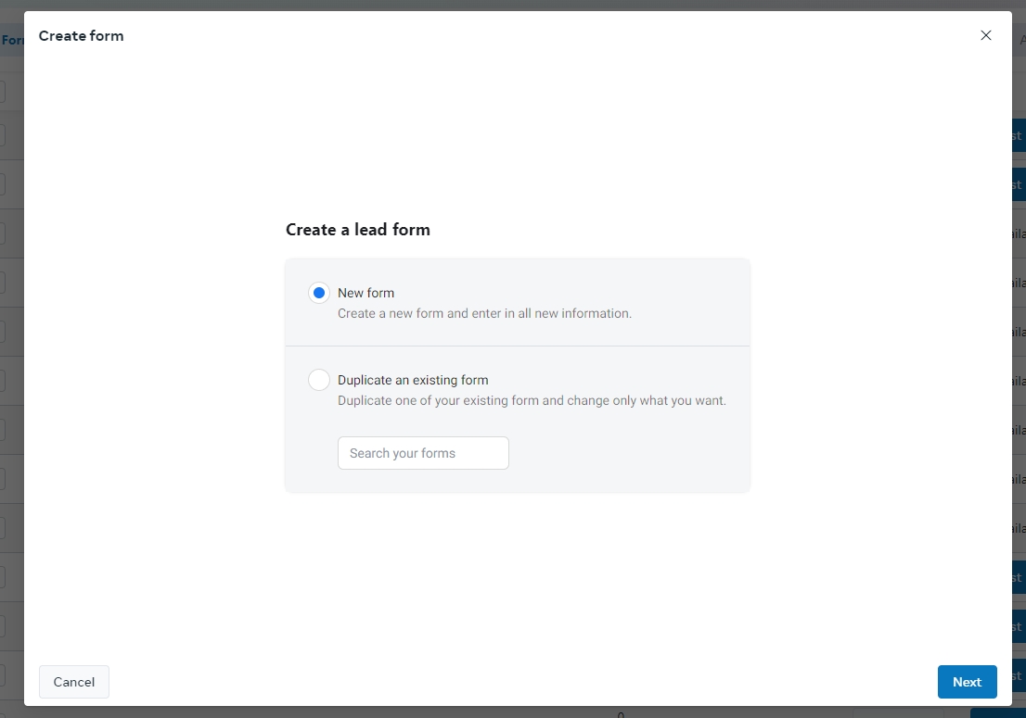Proceed with the blue Next button
1026x718 pixels.
pos(967,682)
